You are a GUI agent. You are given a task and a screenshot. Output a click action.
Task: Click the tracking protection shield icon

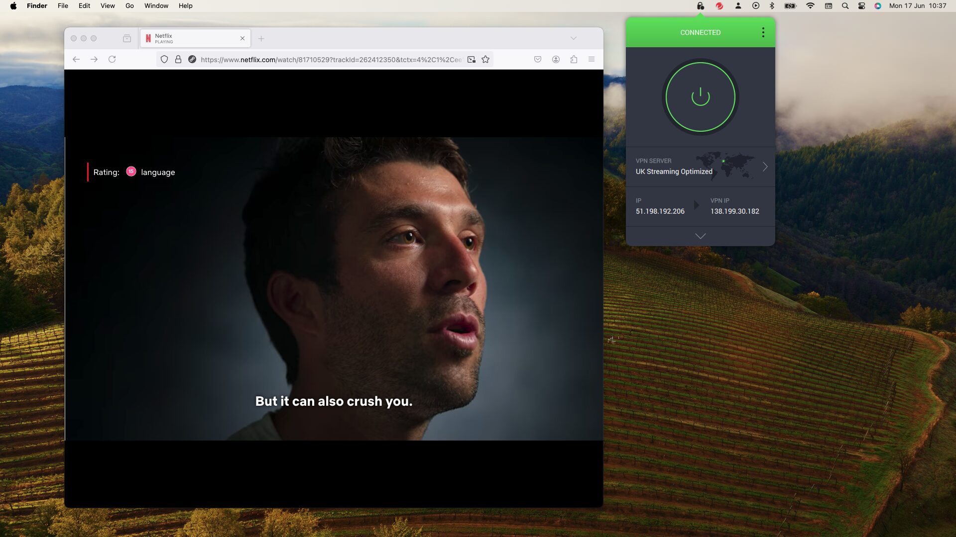pyautogui.click(x=164, y=59)
